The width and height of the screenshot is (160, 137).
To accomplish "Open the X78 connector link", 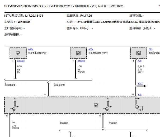I will [139, 61].
